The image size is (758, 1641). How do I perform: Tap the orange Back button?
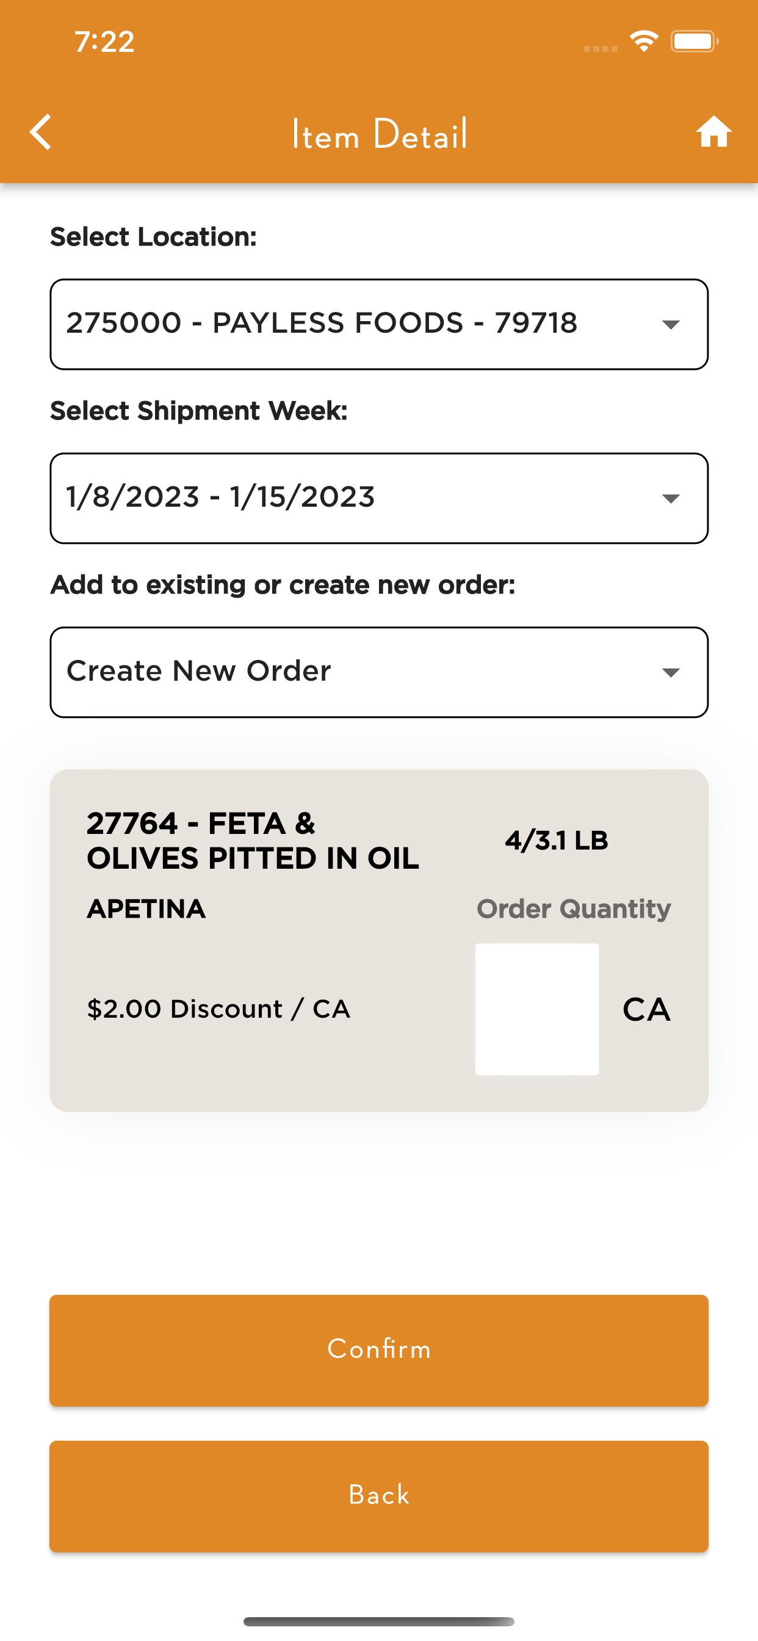click(x=379, y=1496)
